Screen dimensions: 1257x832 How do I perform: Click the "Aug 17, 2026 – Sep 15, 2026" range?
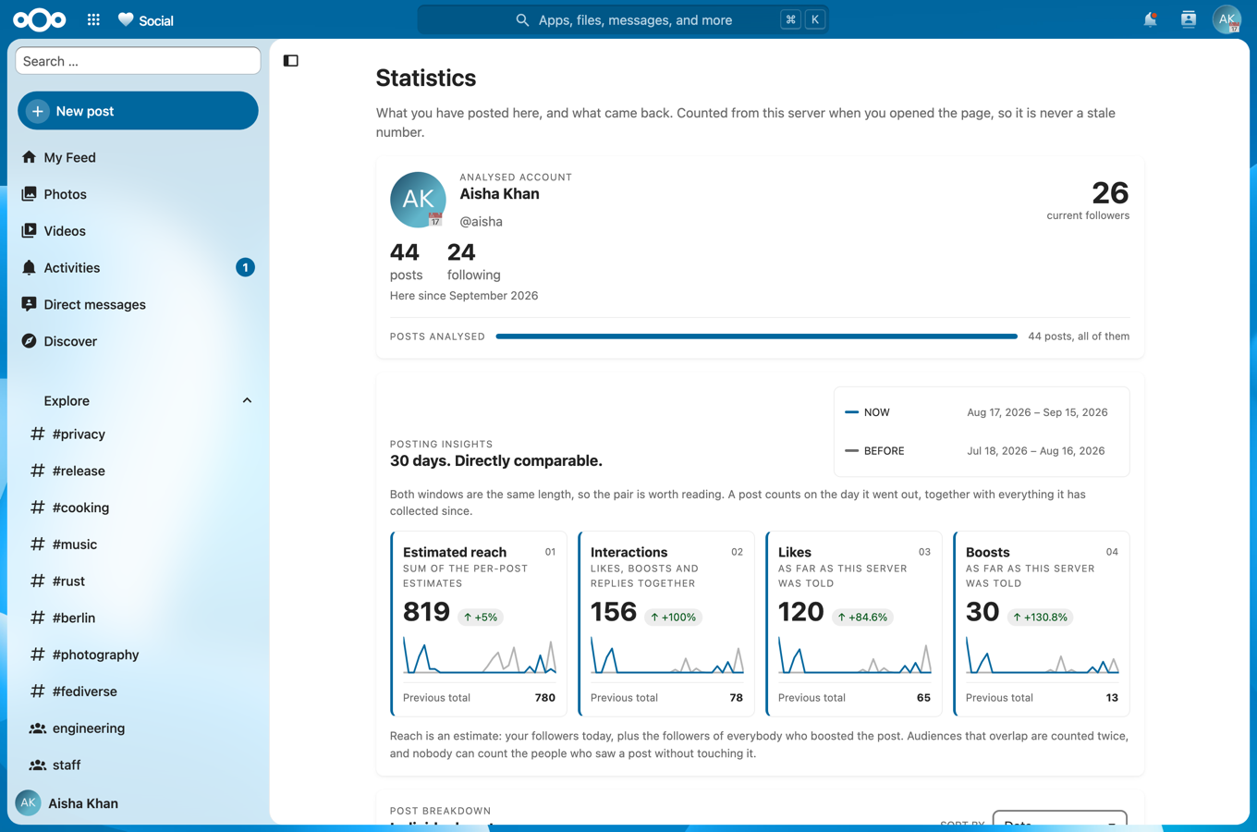[1037, 412]
